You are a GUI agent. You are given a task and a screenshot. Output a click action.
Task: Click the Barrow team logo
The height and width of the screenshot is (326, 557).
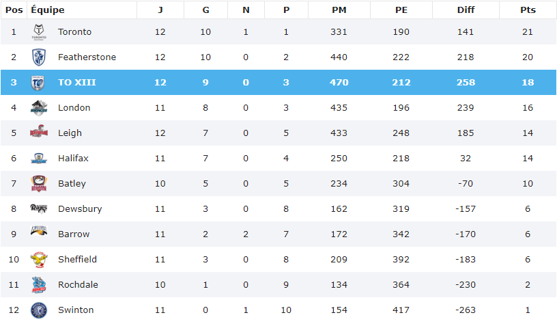(x=39, y=232)
